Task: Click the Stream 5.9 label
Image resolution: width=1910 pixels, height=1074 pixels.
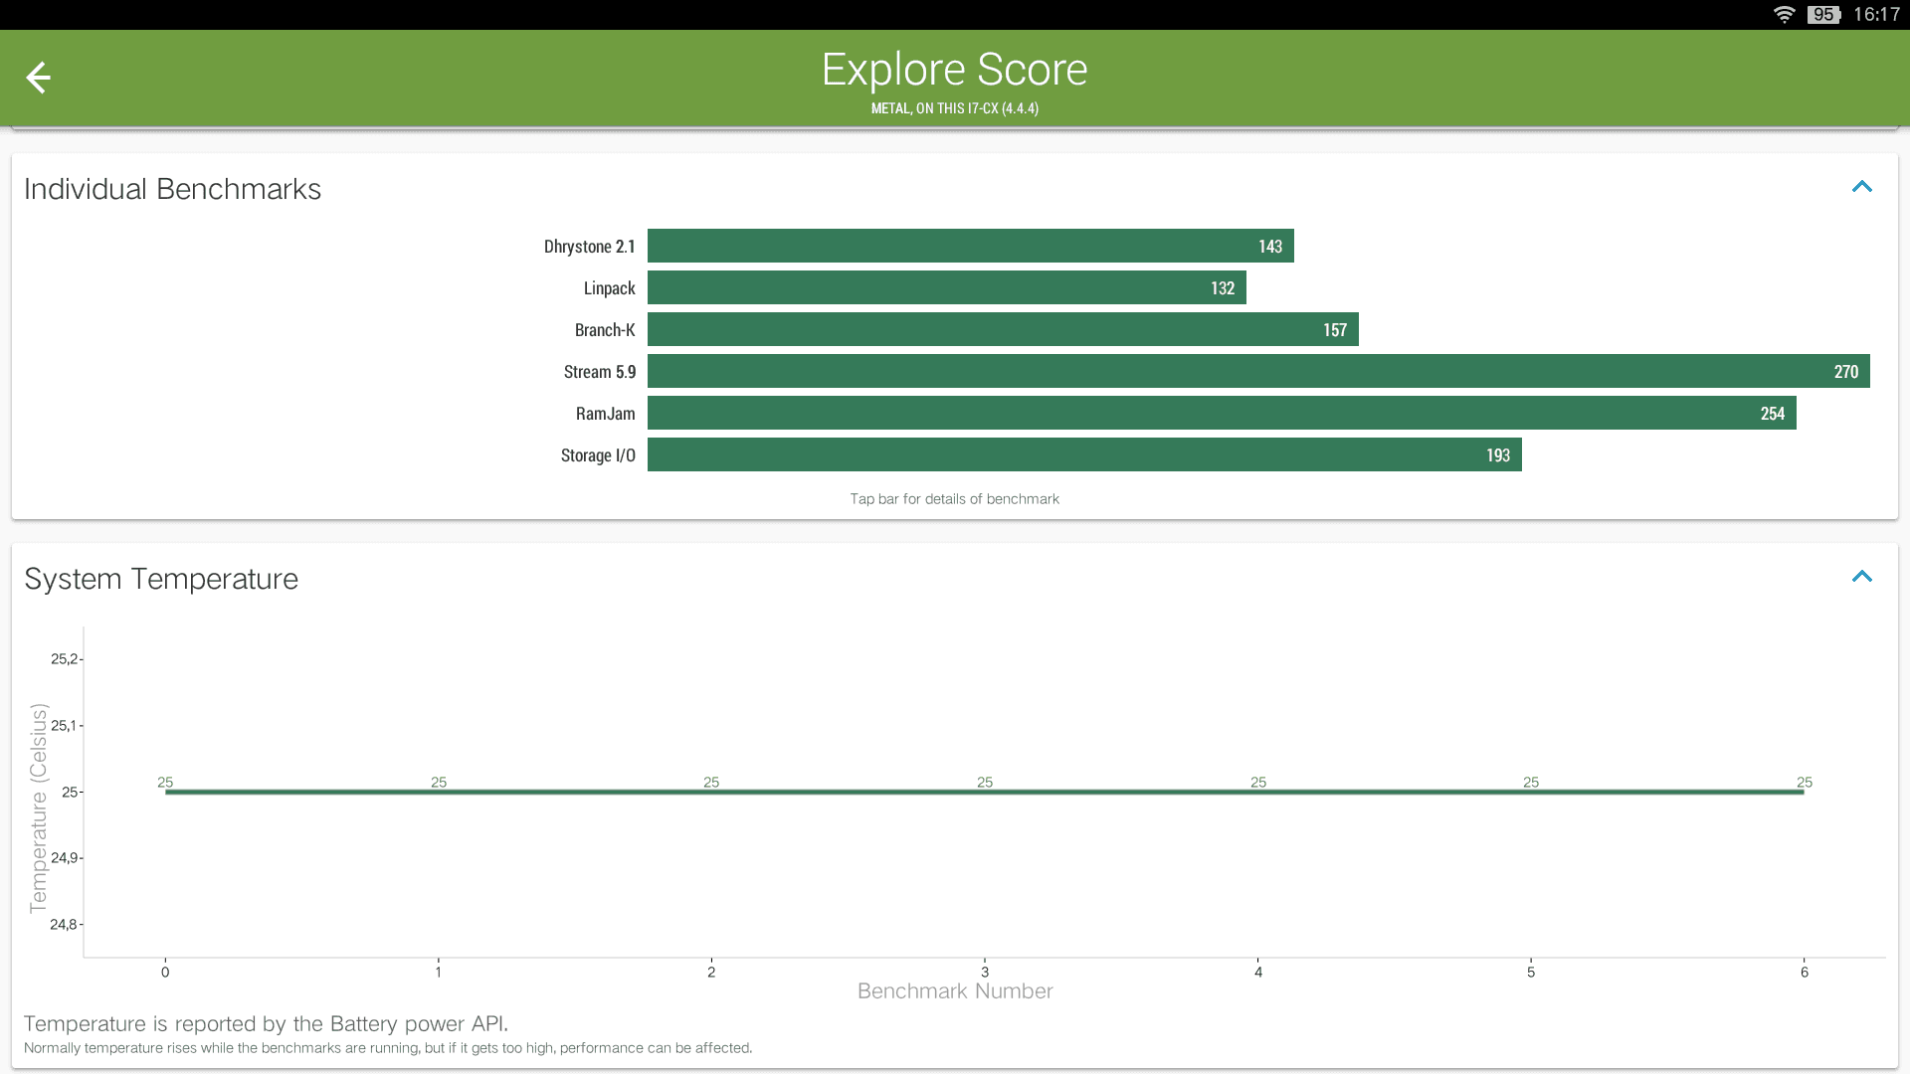Action: (600, 372)
